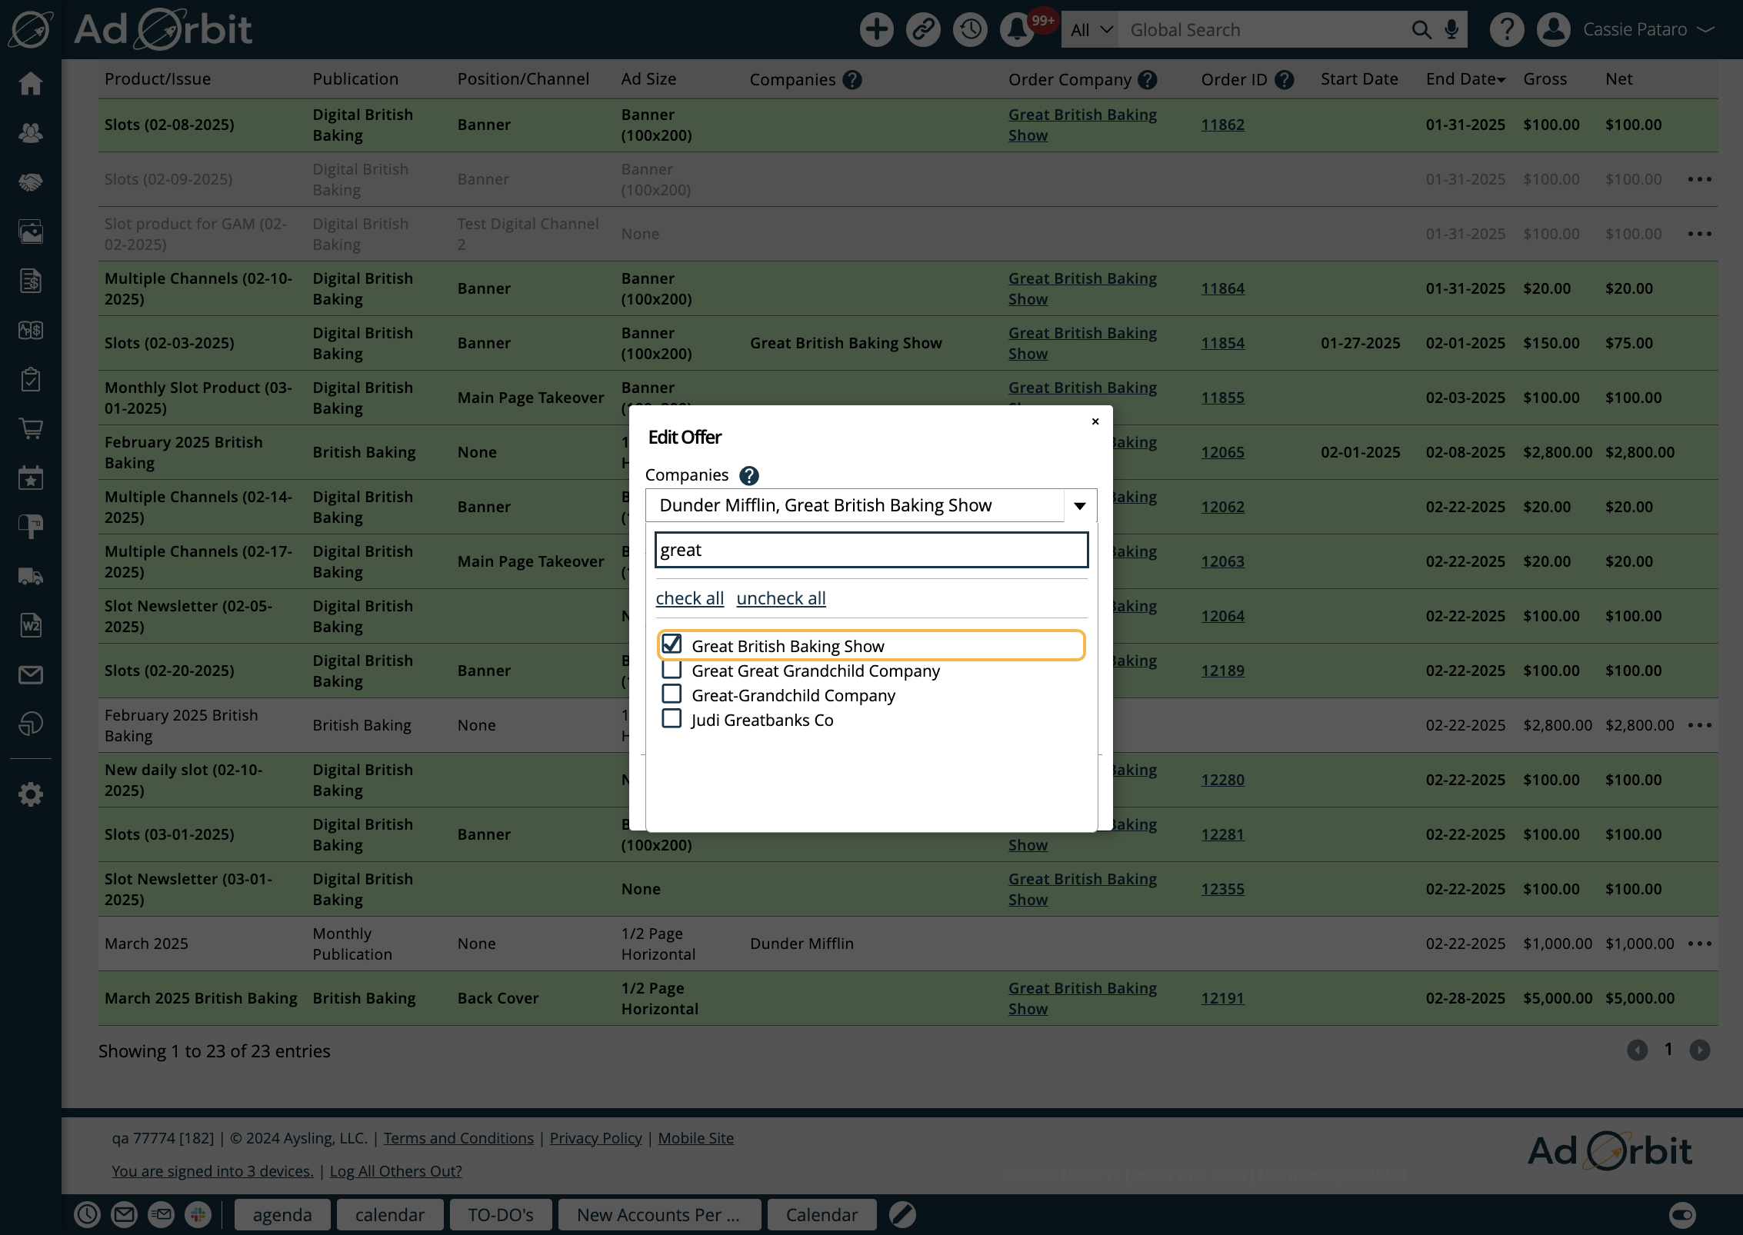Close the Edit Offer dialog
Viewport: 1743px width, 1235px height.
(x=1095, y=421)
